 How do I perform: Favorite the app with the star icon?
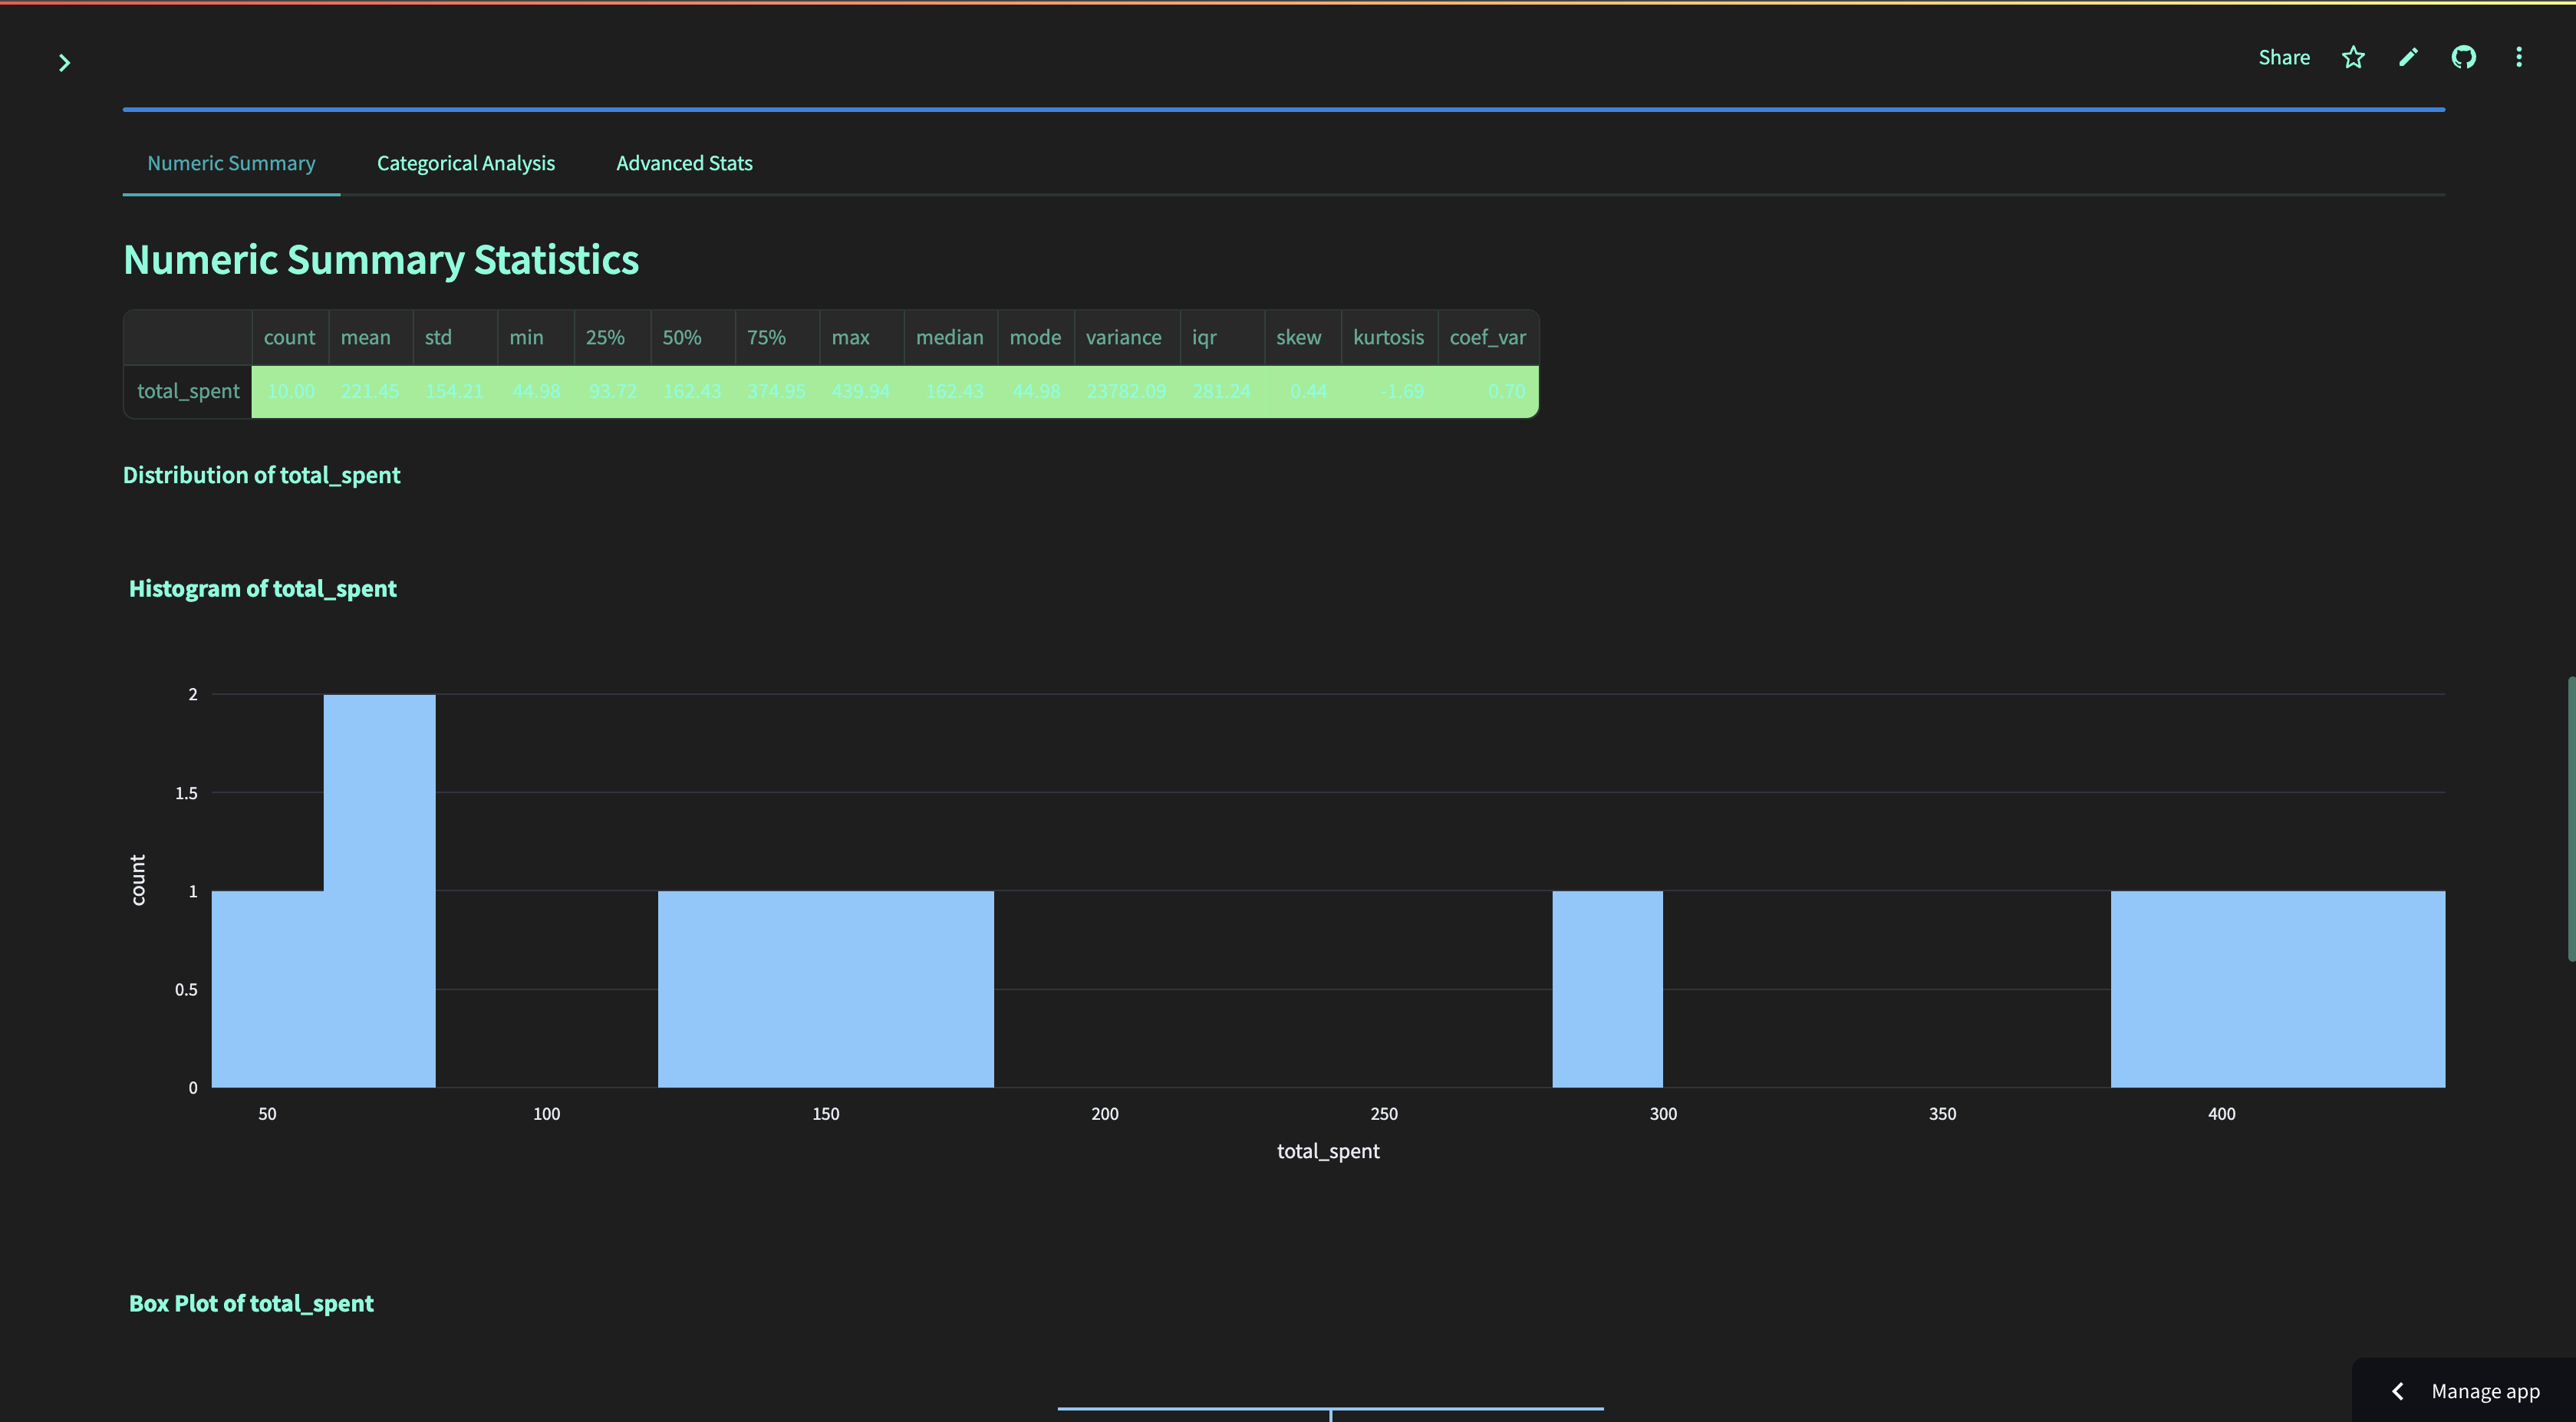(2353, 57)
